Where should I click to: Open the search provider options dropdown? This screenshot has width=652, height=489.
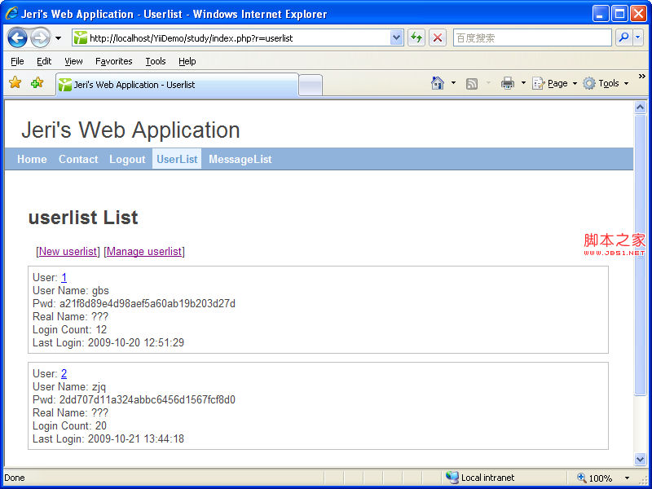(638, 37)
